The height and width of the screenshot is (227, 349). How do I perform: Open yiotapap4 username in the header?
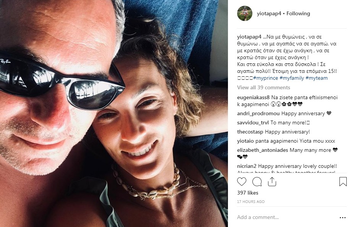click(x=269, y=14)
